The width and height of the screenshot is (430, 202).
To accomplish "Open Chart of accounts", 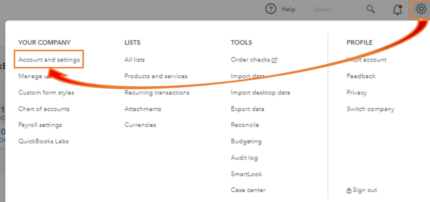I will pyautogui.click(x=44, y=109).
